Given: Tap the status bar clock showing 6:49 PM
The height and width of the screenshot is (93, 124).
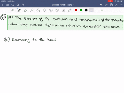Looking at the screenshot, I should (4, 1).
